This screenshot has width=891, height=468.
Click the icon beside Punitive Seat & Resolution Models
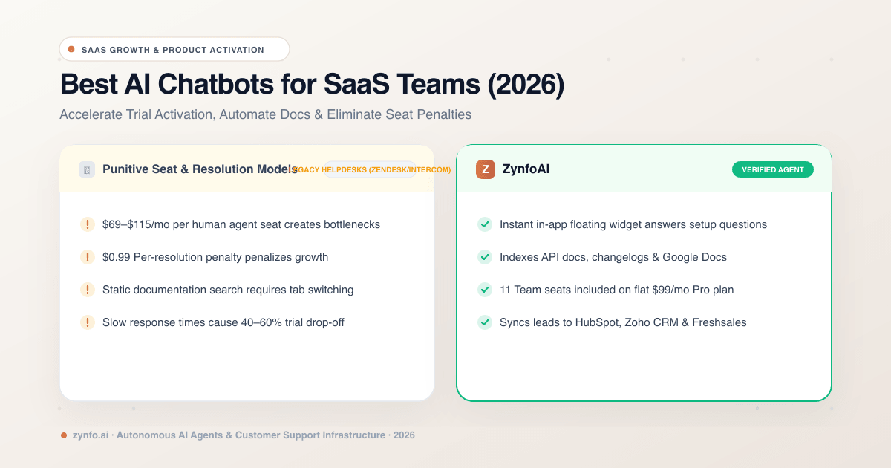(x=87, y=169)
